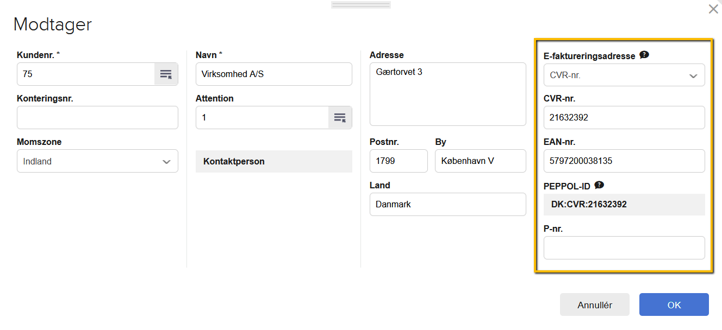Click the EAN-nr. input field

click(624, 161)
